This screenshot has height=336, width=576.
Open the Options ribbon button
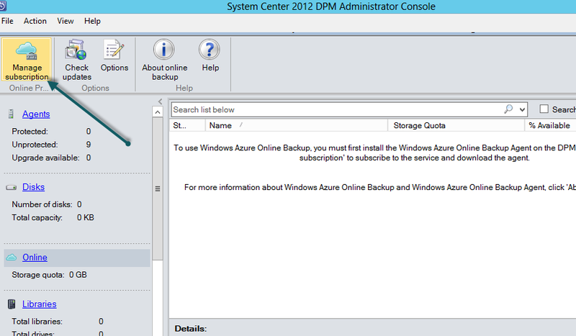click(114, 56)
